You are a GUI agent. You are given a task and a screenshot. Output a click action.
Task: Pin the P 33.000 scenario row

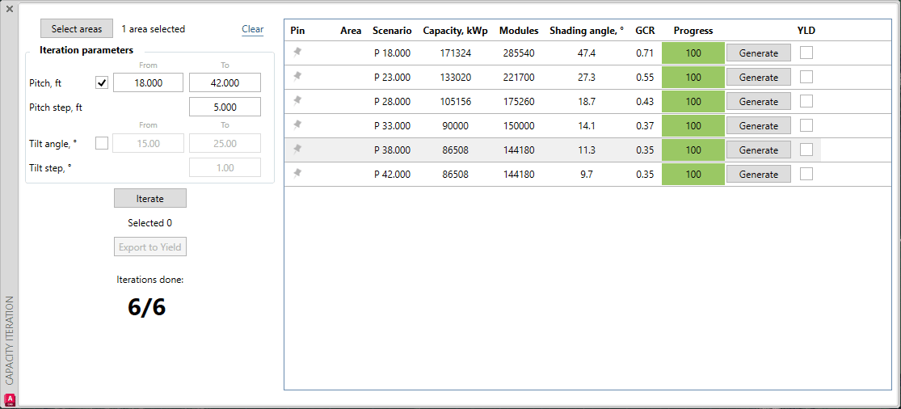(297, 125)
